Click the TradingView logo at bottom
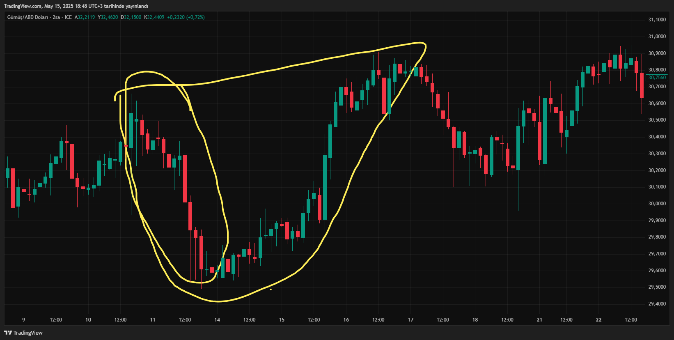This screenshot has height=340, width=674. 23,333
